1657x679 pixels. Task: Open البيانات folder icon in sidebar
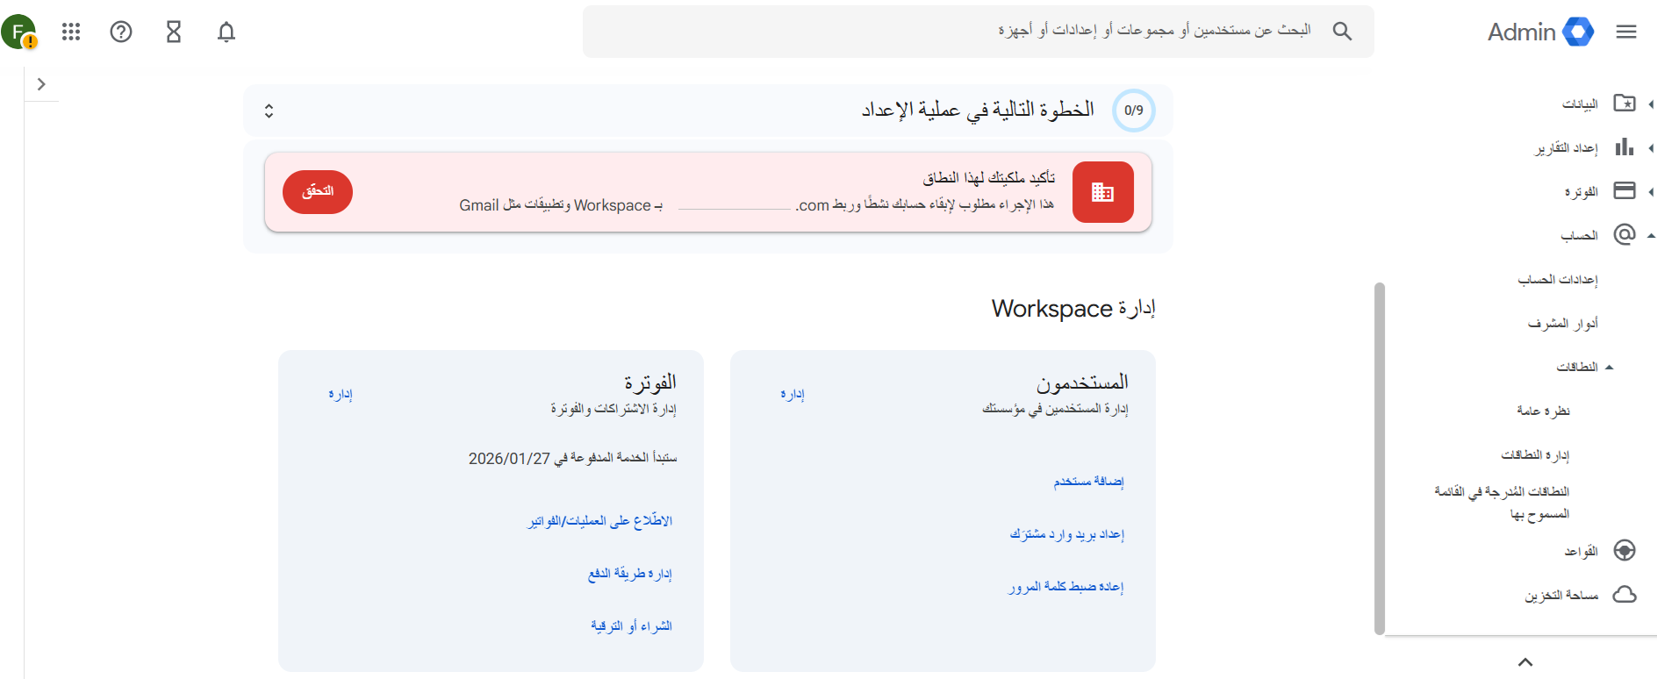click(1625, 104)
